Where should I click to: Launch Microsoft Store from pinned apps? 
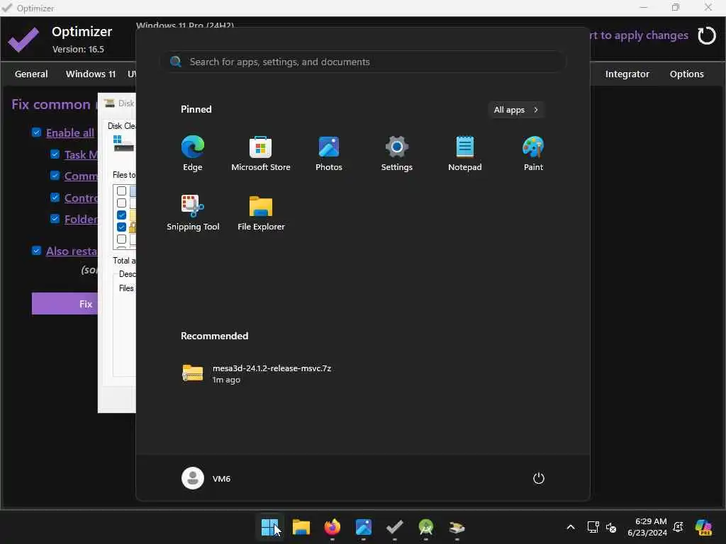[x=261, y=153]
